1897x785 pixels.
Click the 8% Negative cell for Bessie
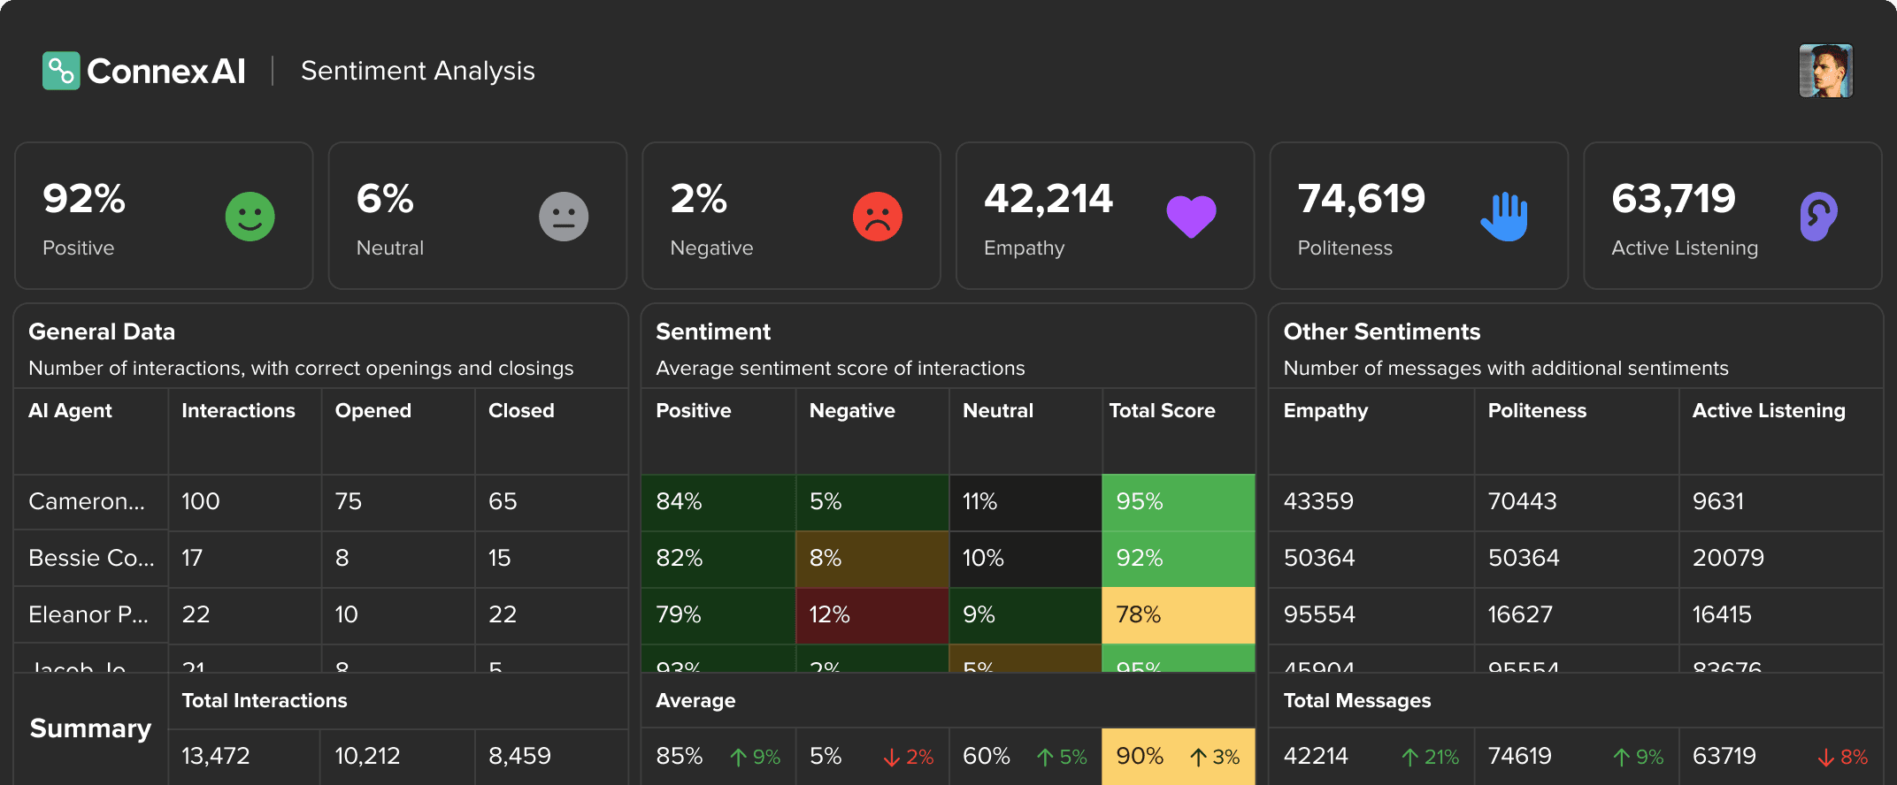872,559
